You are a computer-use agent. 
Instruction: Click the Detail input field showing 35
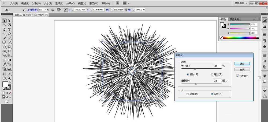click(x=217, y=81)
